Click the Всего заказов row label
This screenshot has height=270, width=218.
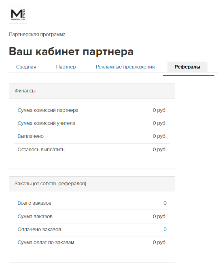[x=34, y=203]
